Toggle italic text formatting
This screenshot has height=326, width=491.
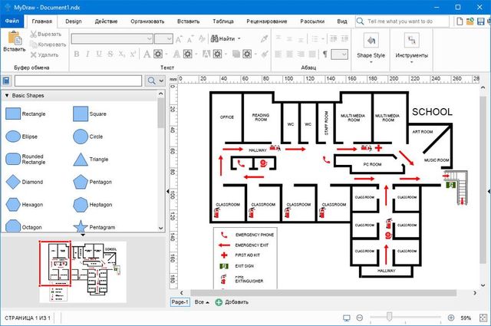tap(88, 54)
